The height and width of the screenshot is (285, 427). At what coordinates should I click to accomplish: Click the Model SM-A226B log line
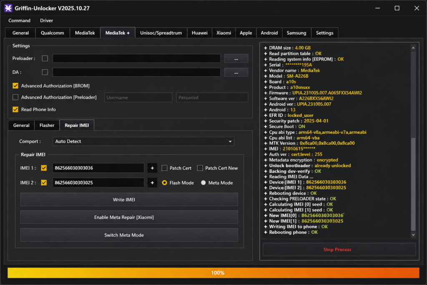click(x=286, y=76)
